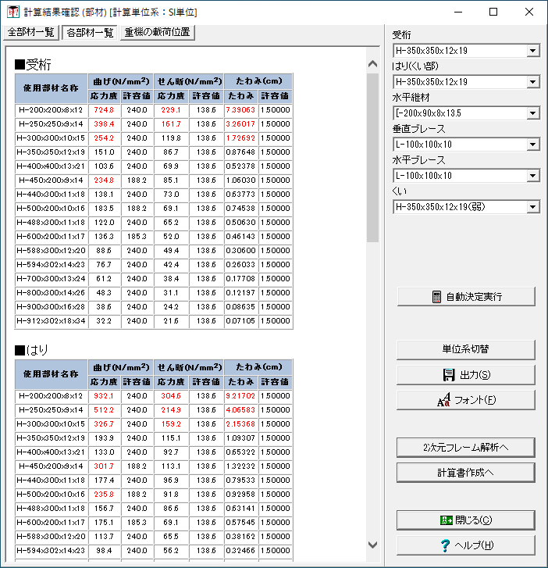The image size is (548, 568).
Task: Click はり red shear value 159.2
Action: [171, 424]
